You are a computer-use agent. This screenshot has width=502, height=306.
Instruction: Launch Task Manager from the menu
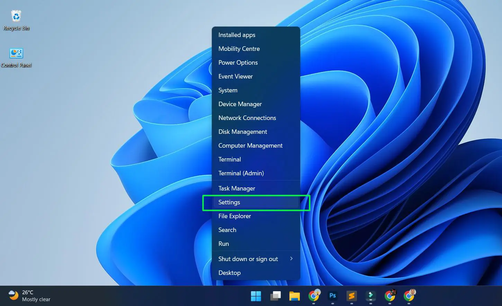236,188
